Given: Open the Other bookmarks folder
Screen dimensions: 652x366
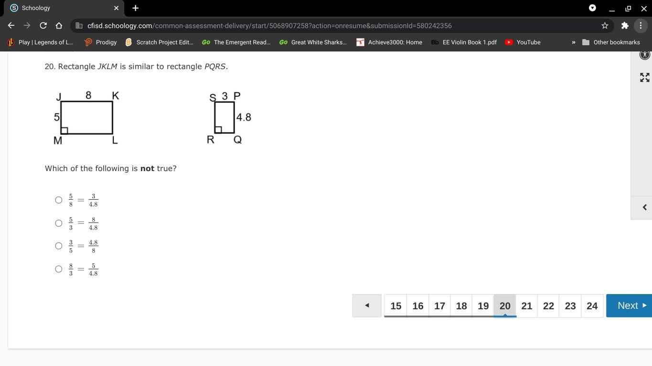Looking at the screenshot, I should (611, 42).
